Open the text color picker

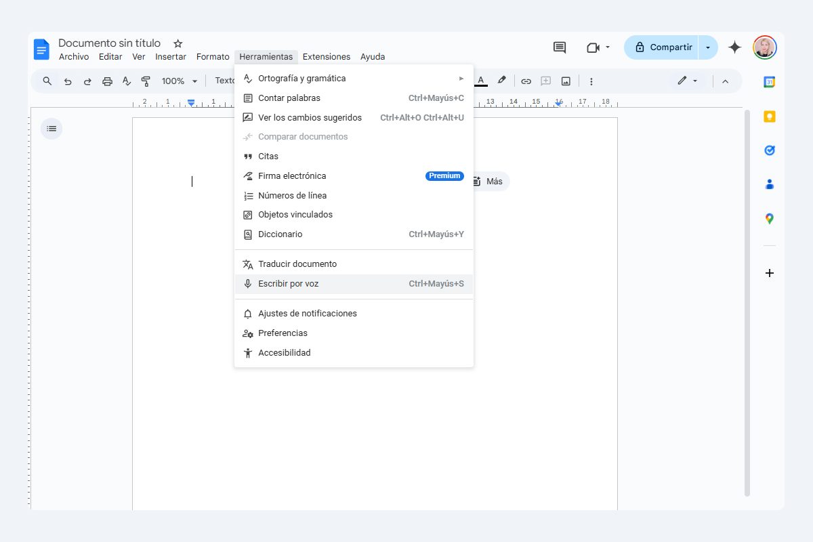pyautogui.click(x=480, y=81)
